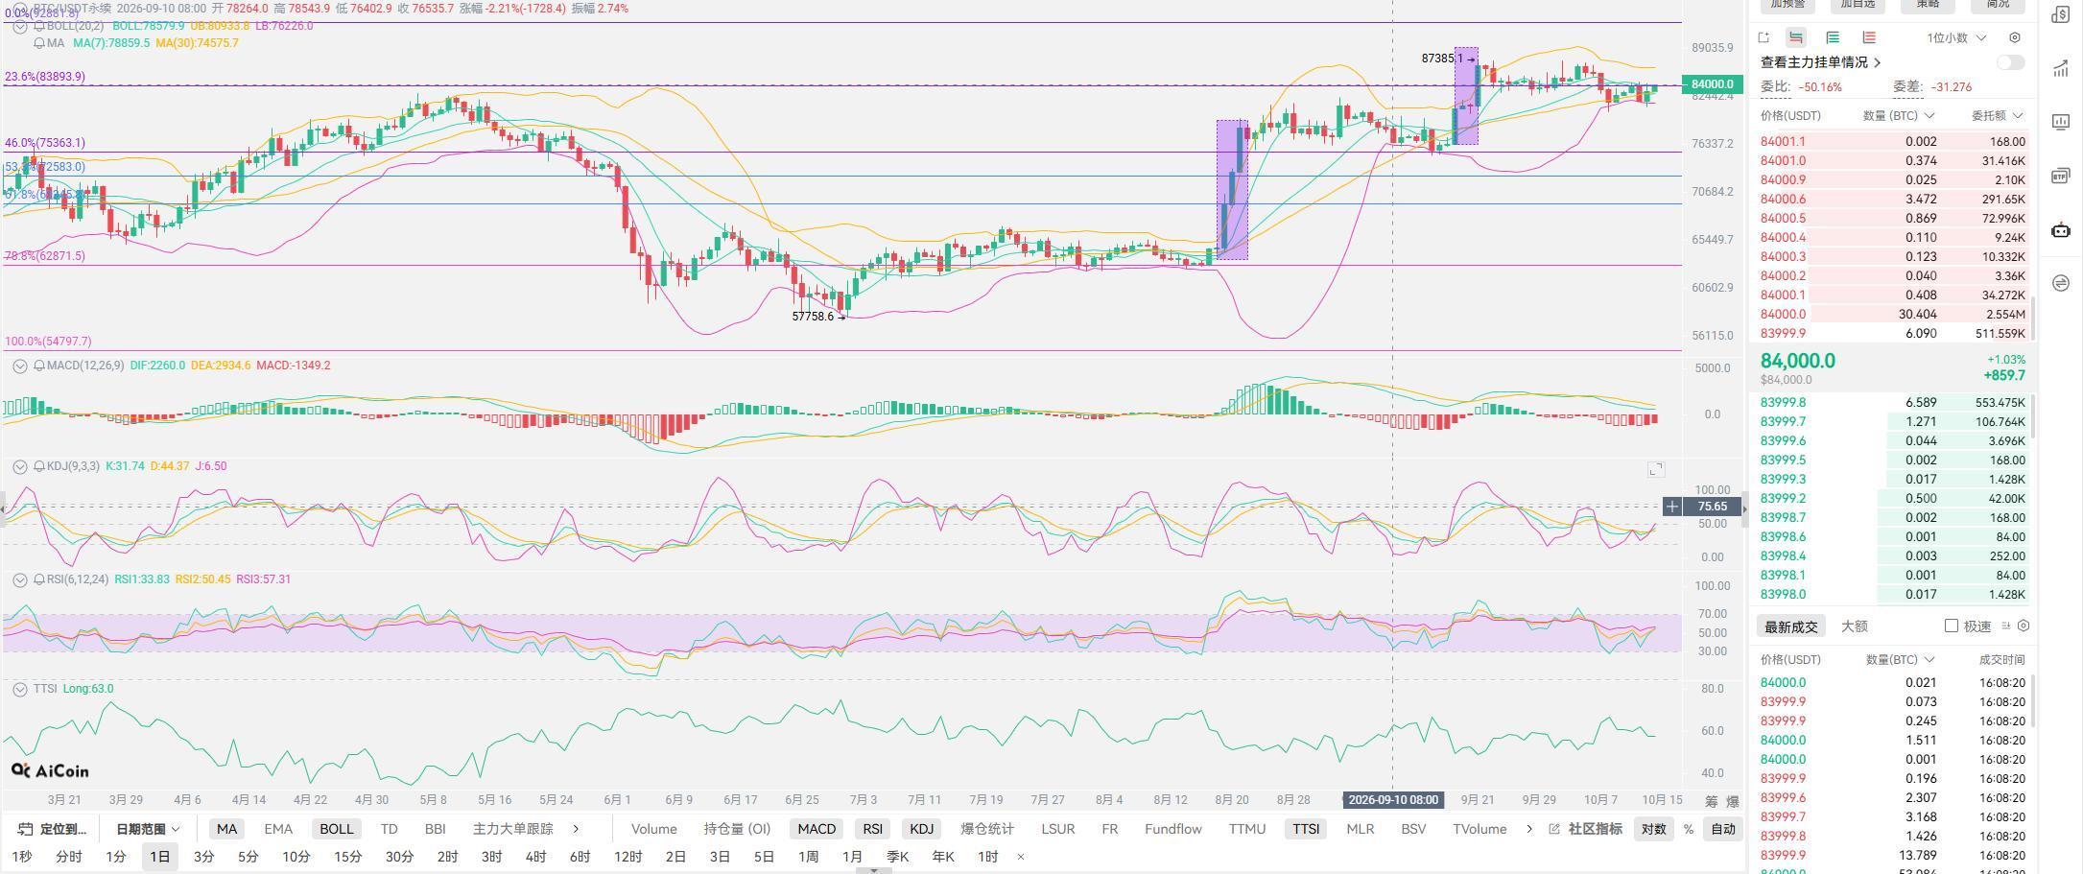This screenshot has height=874, width=2083.
Task: Open the 日期范围 date range dropdown
Action: click(148, 829)
